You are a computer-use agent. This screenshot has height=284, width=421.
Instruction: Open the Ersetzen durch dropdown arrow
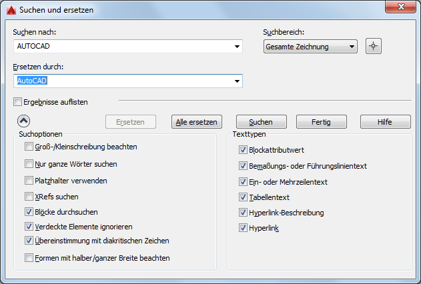(x=237, y=81)
